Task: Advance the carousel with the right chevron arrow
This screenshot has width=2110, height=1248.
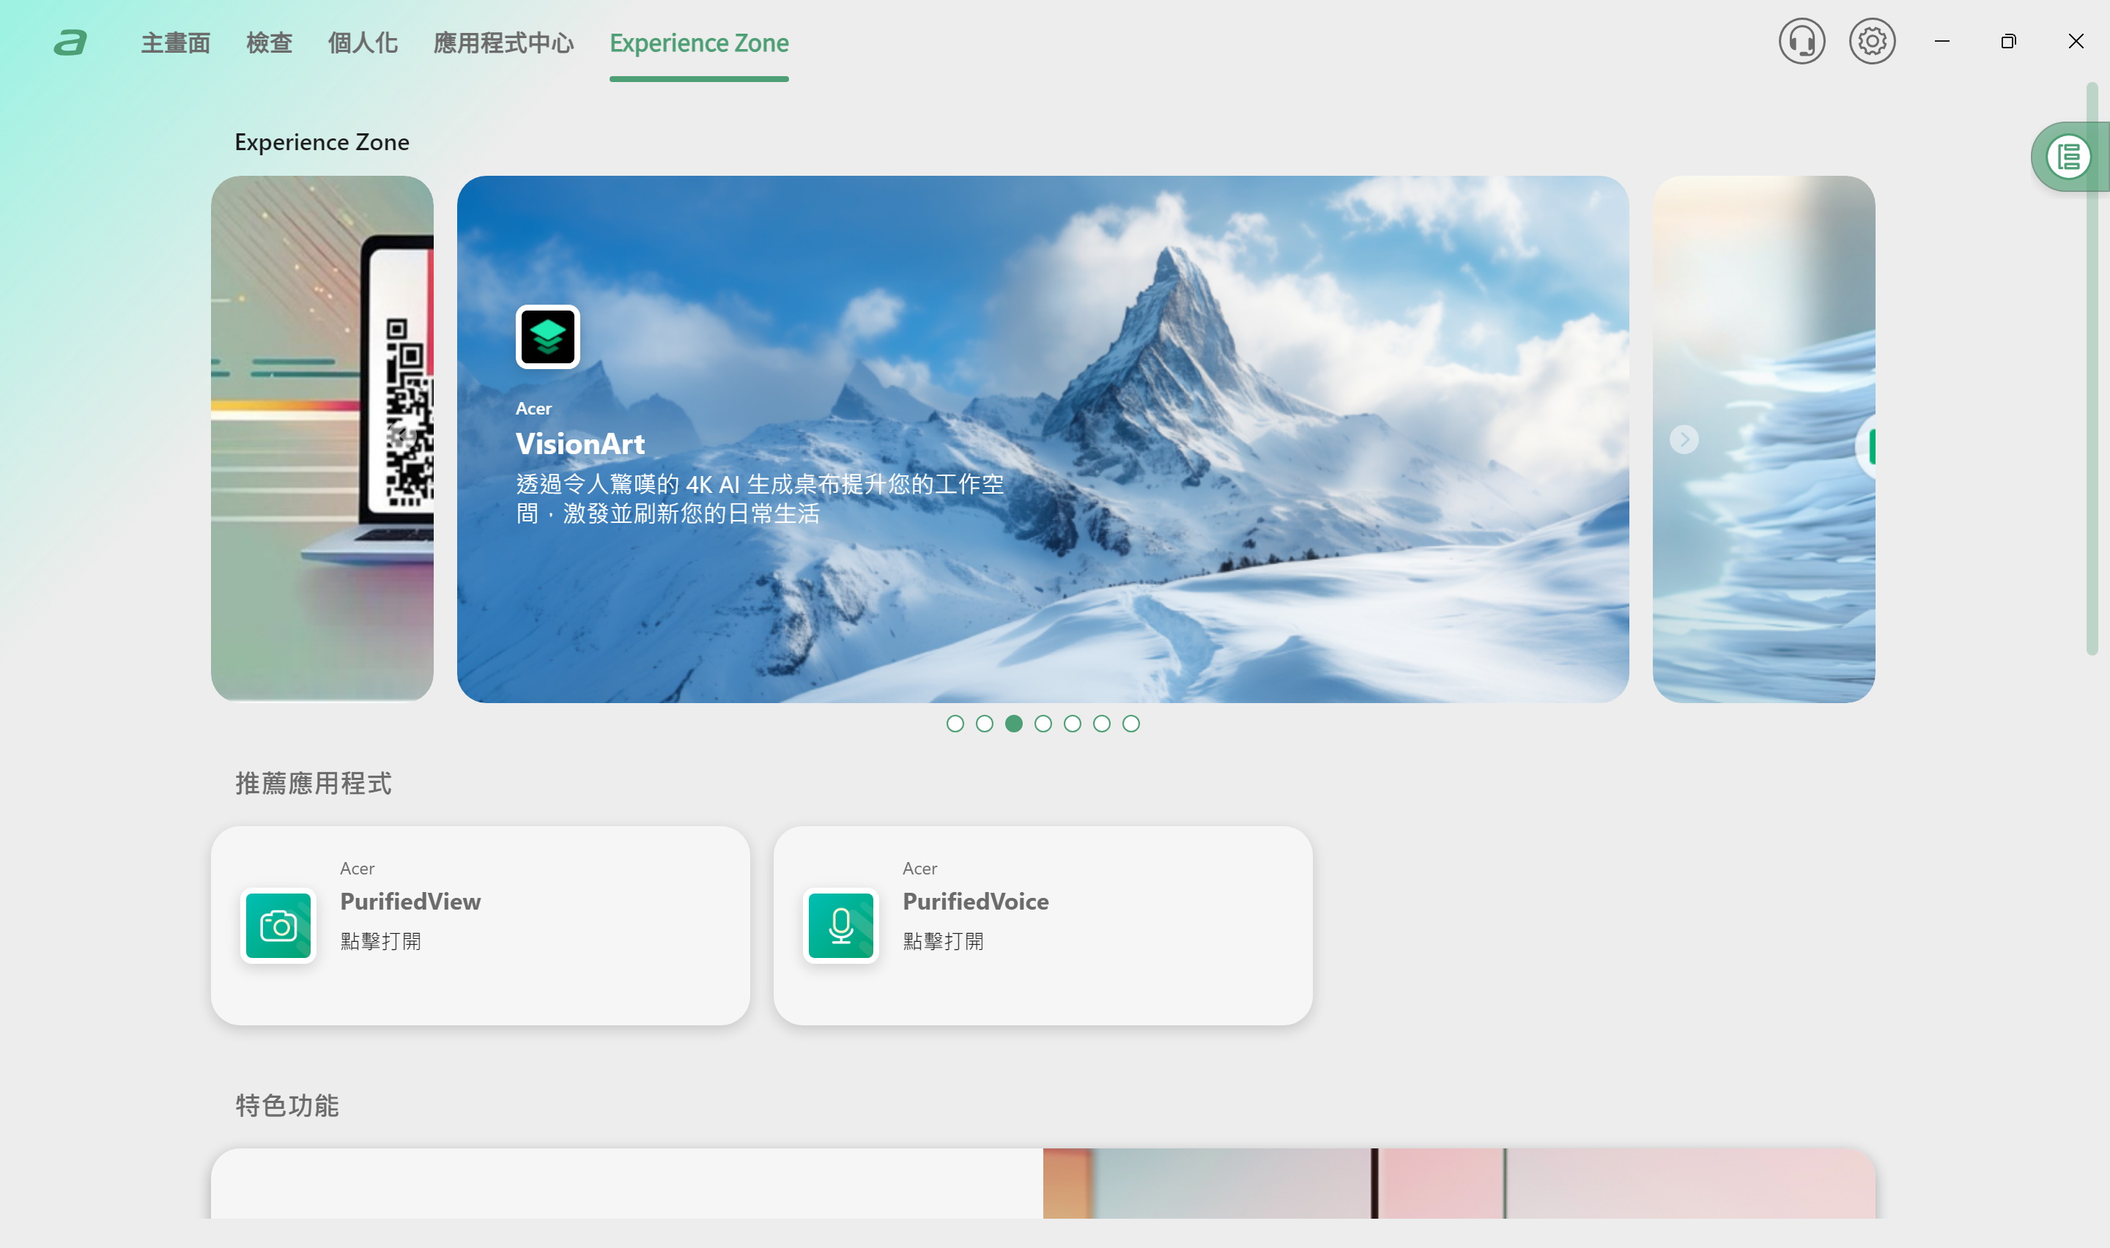Action: click(1684, 439)
